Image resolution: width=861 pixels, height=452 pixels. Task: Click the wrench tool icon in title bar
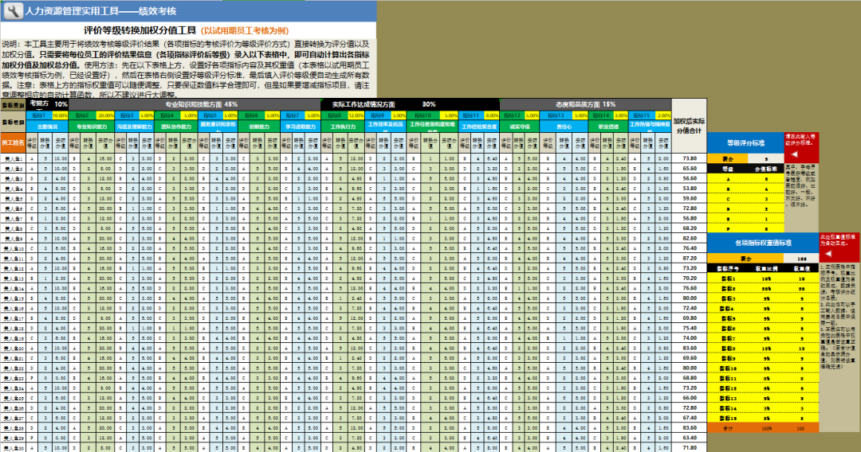[x=12, y=10]
